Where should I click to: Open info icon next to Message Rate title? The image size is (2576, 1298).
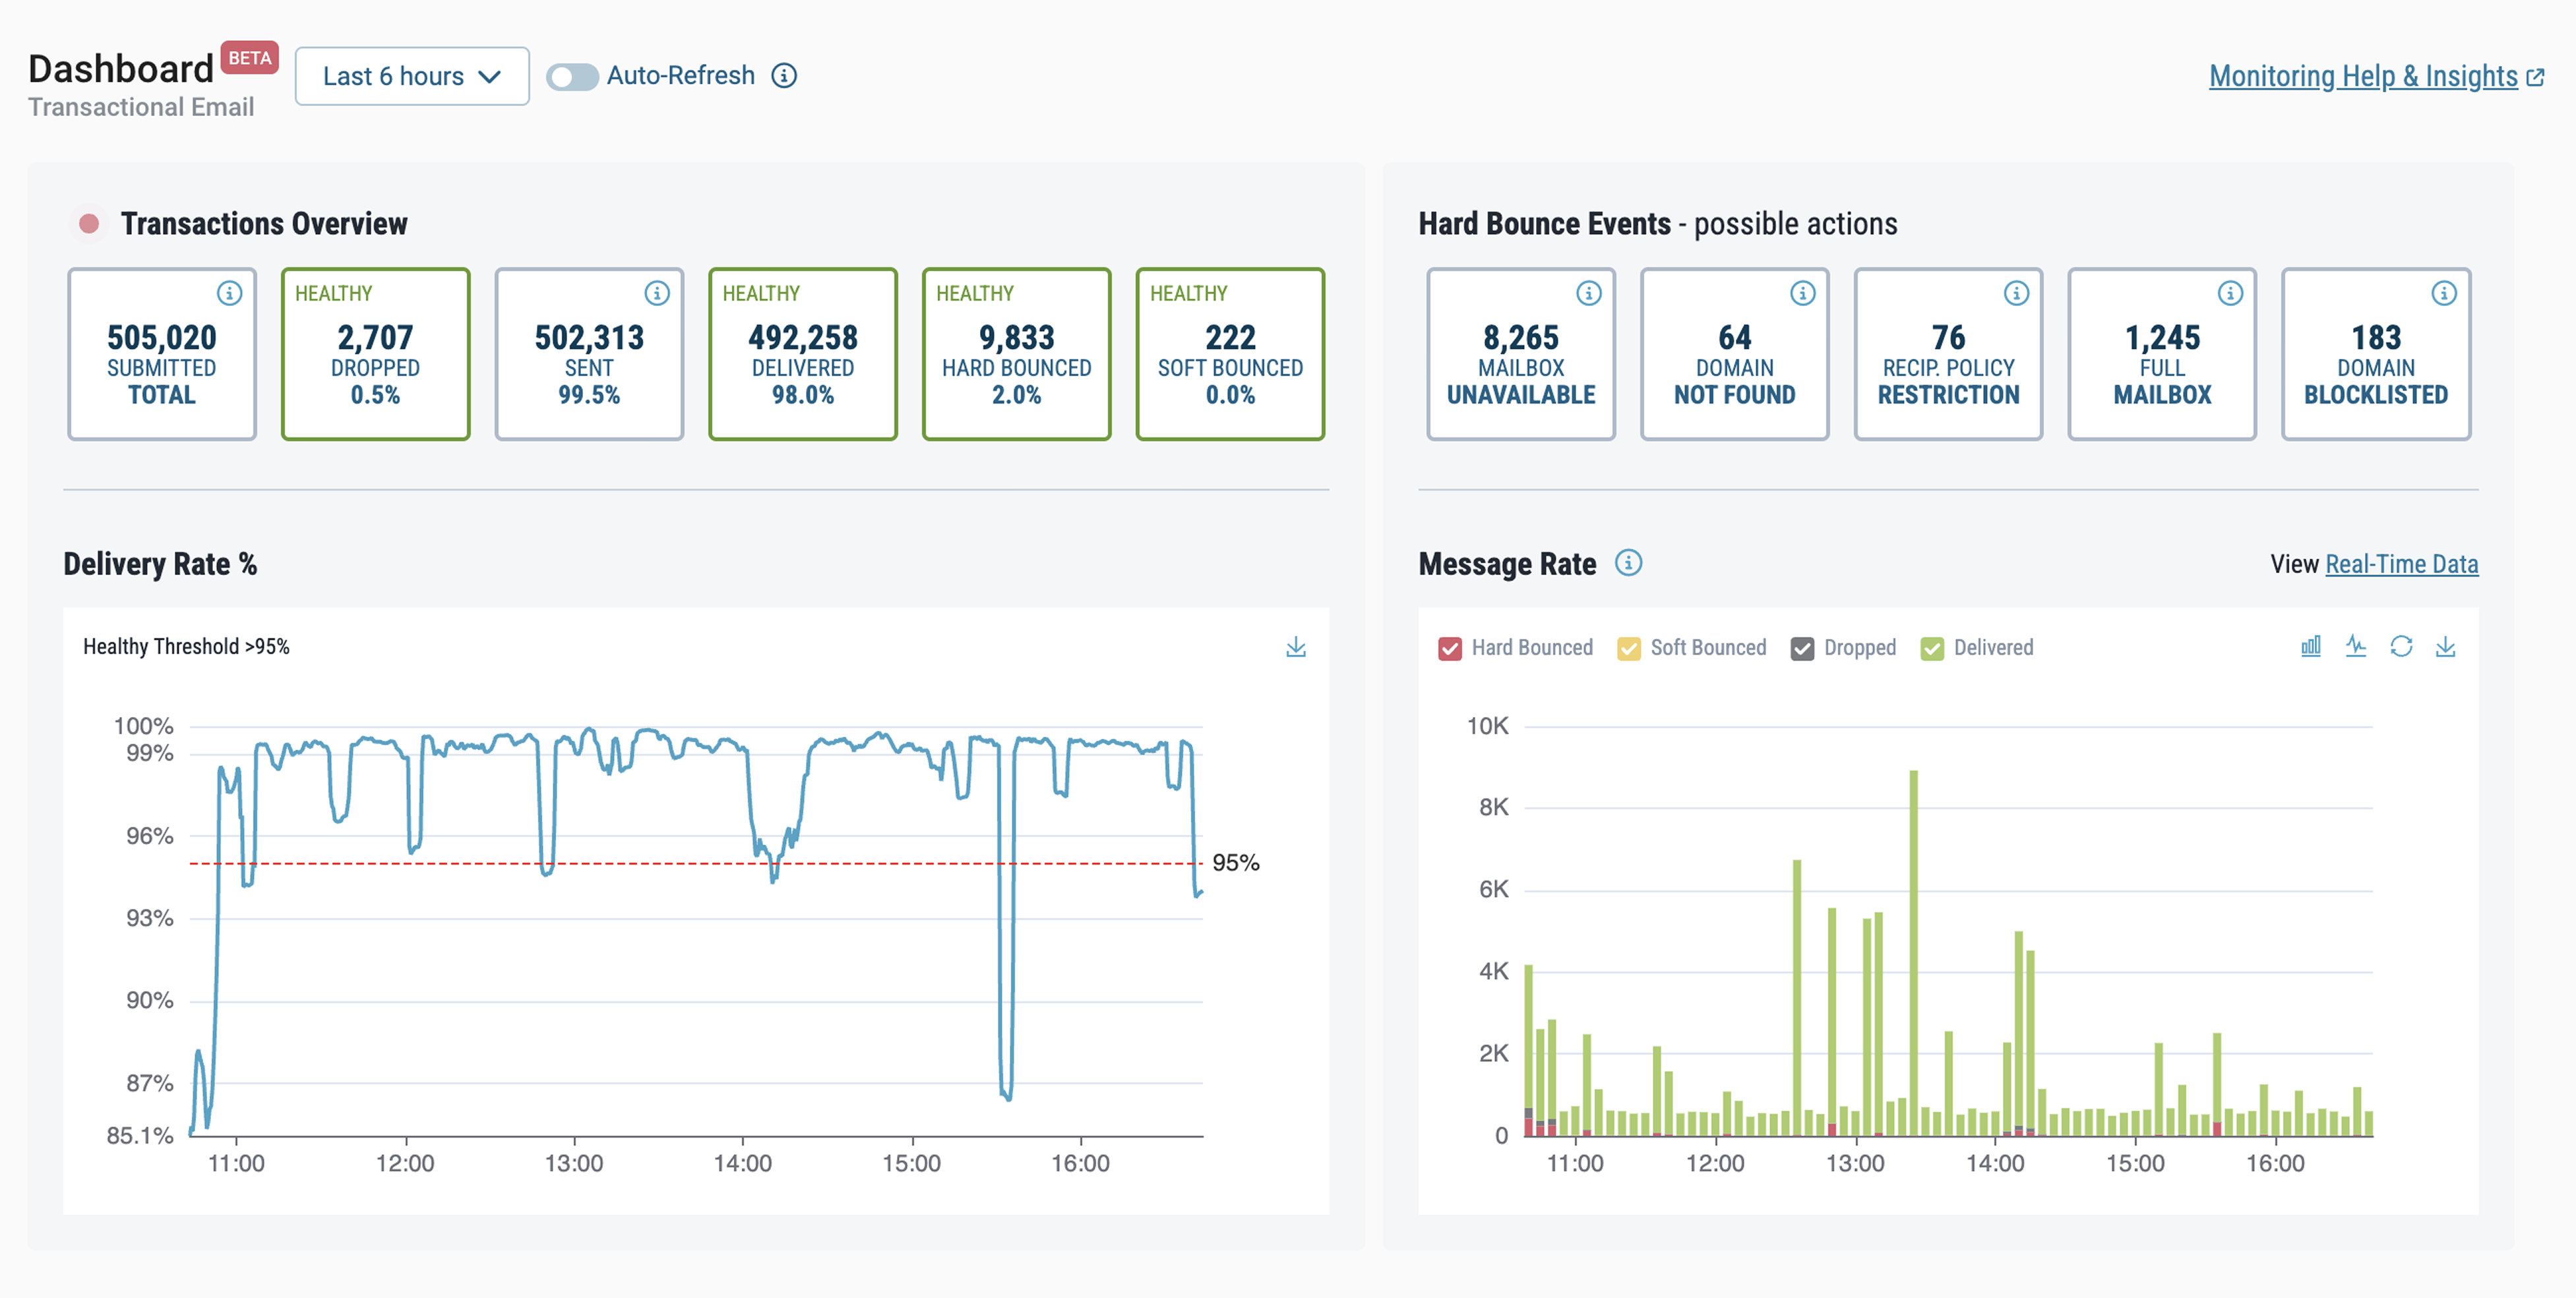click(x=1628, y=563)
